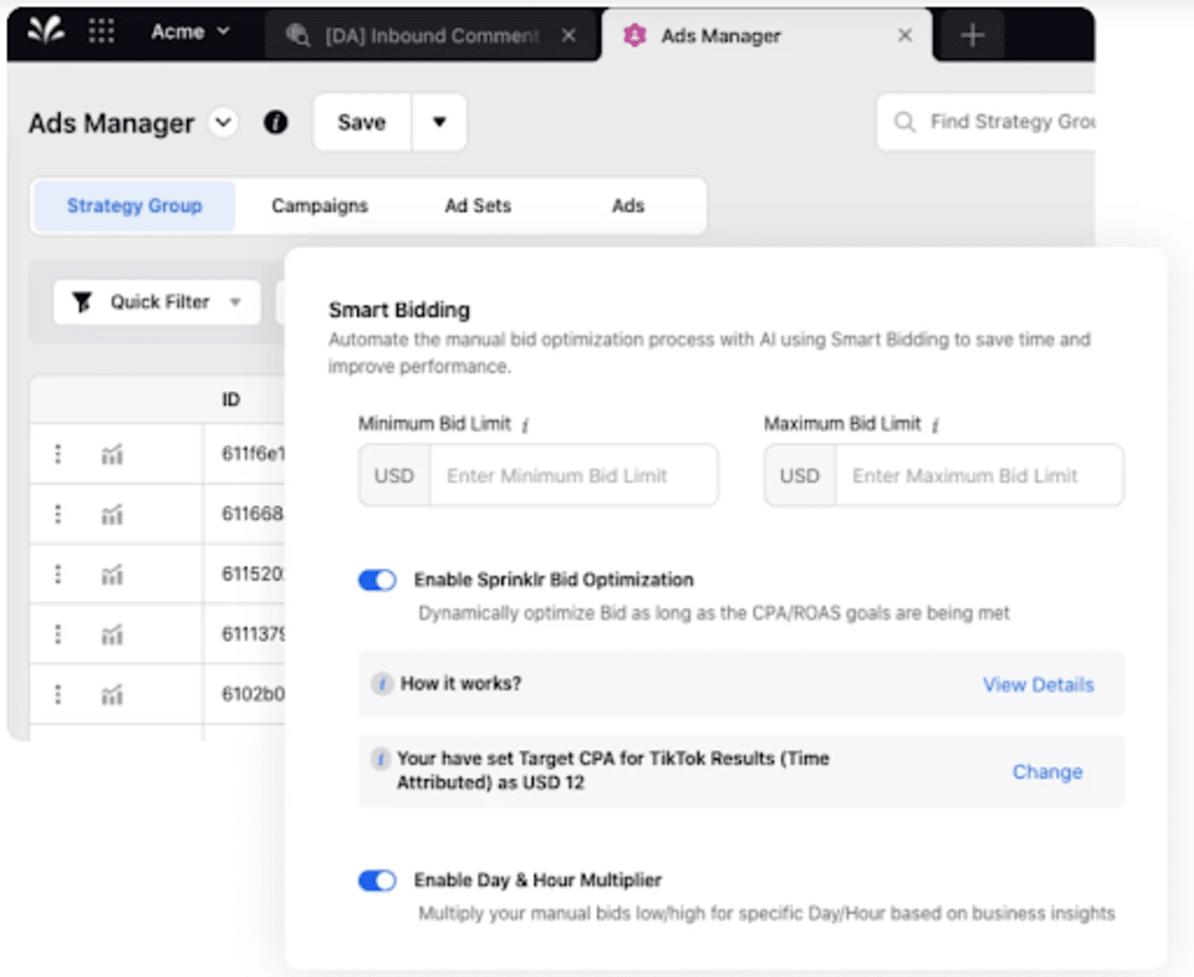Open analytics chart icon for row 611137
This screenshot has height=977, width=1194.
pyautogui.click(x=112, y=635)
